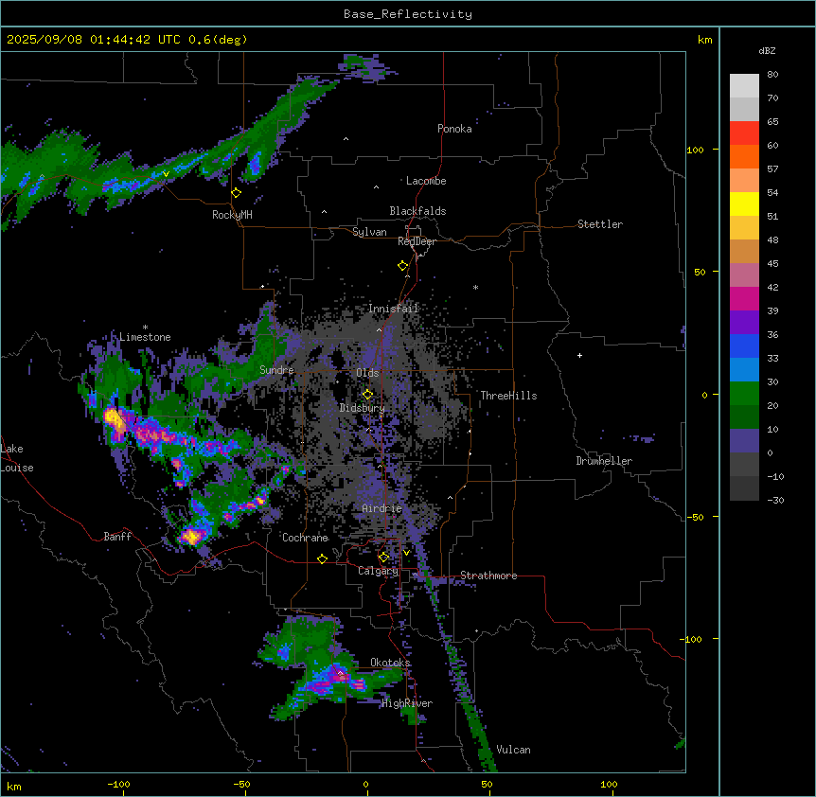Click the 0.6(deg) elevation angle label
816x797 pixels.
(218, 40)
